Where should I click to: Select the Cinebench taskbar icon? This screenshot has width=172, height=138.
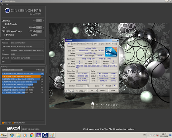(x=45, y=135)
